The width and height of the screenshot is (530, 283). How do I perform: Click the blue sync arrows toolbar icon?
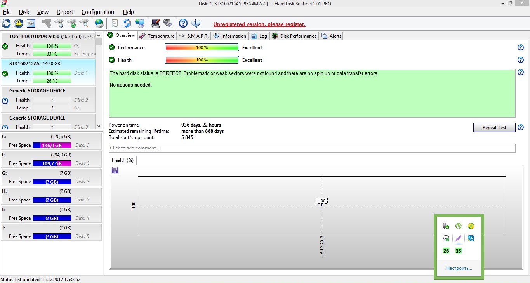(127, 23)
